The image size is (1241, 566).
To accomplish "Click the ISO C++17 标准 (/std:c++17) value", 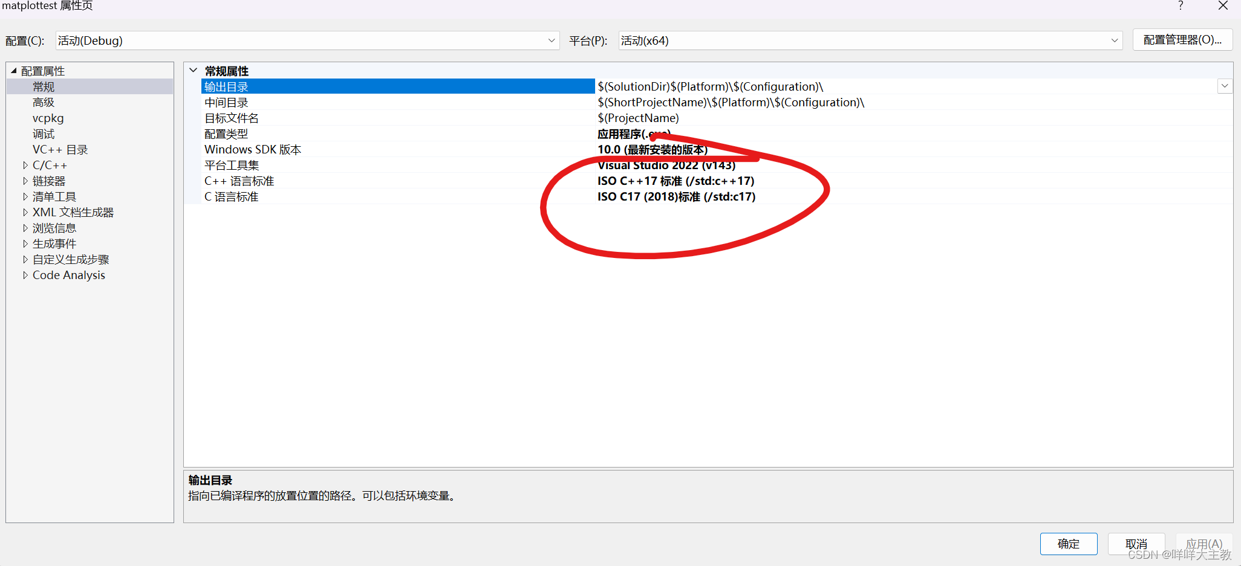I will [676, 181].
